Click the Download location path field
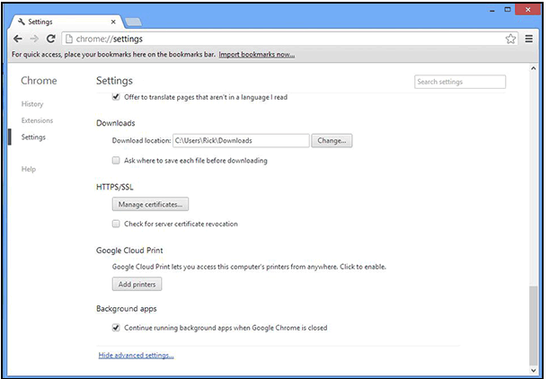Viewport: 549px width, 379px height. click(x=241, y=141)
